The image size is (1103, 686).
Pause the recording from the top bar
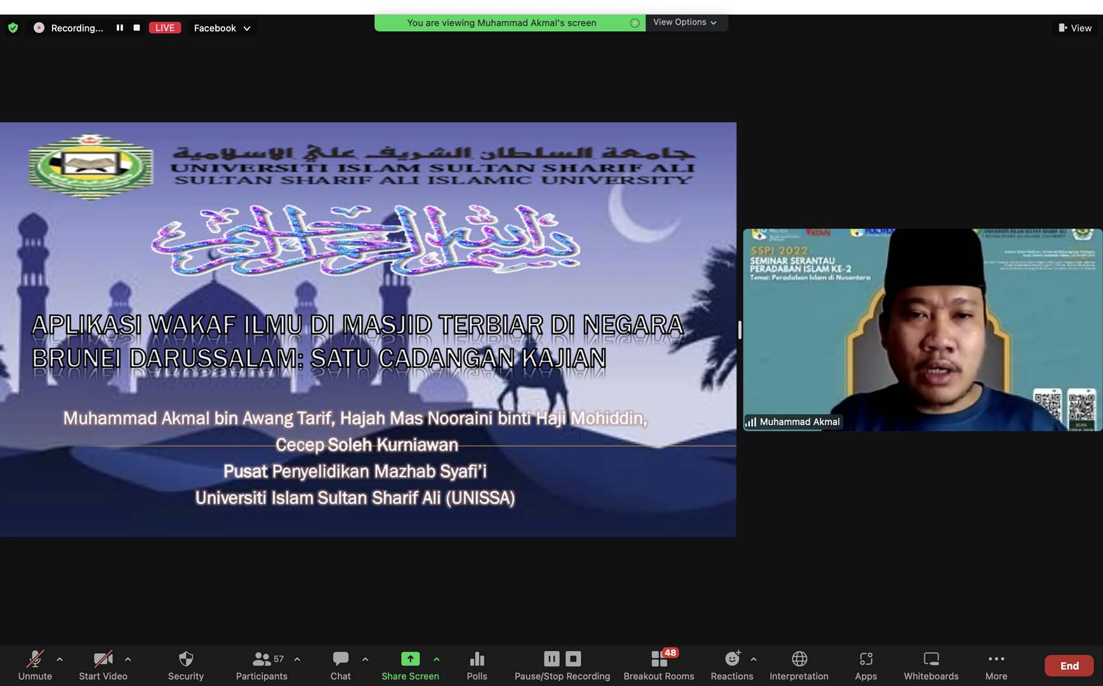click(x=119, y=28)
